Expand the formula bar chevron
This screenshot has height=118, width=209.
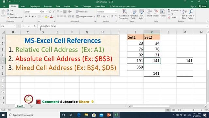(208, 26)
